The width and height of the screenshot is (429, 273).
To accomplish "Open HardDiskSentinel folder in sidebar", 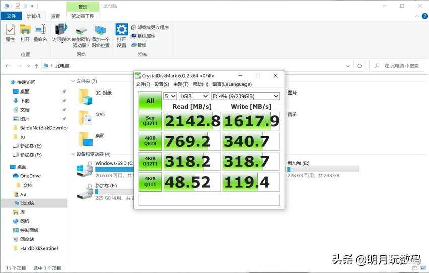I will pyautogui.click(x=36, y=248).
